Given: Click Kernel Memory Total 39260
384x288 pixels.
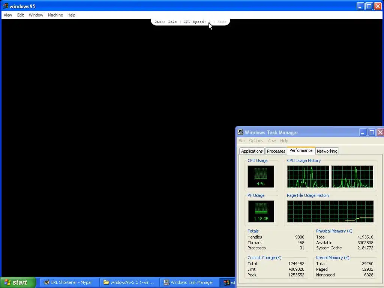Looking at the screenshot, I should 367,264.
